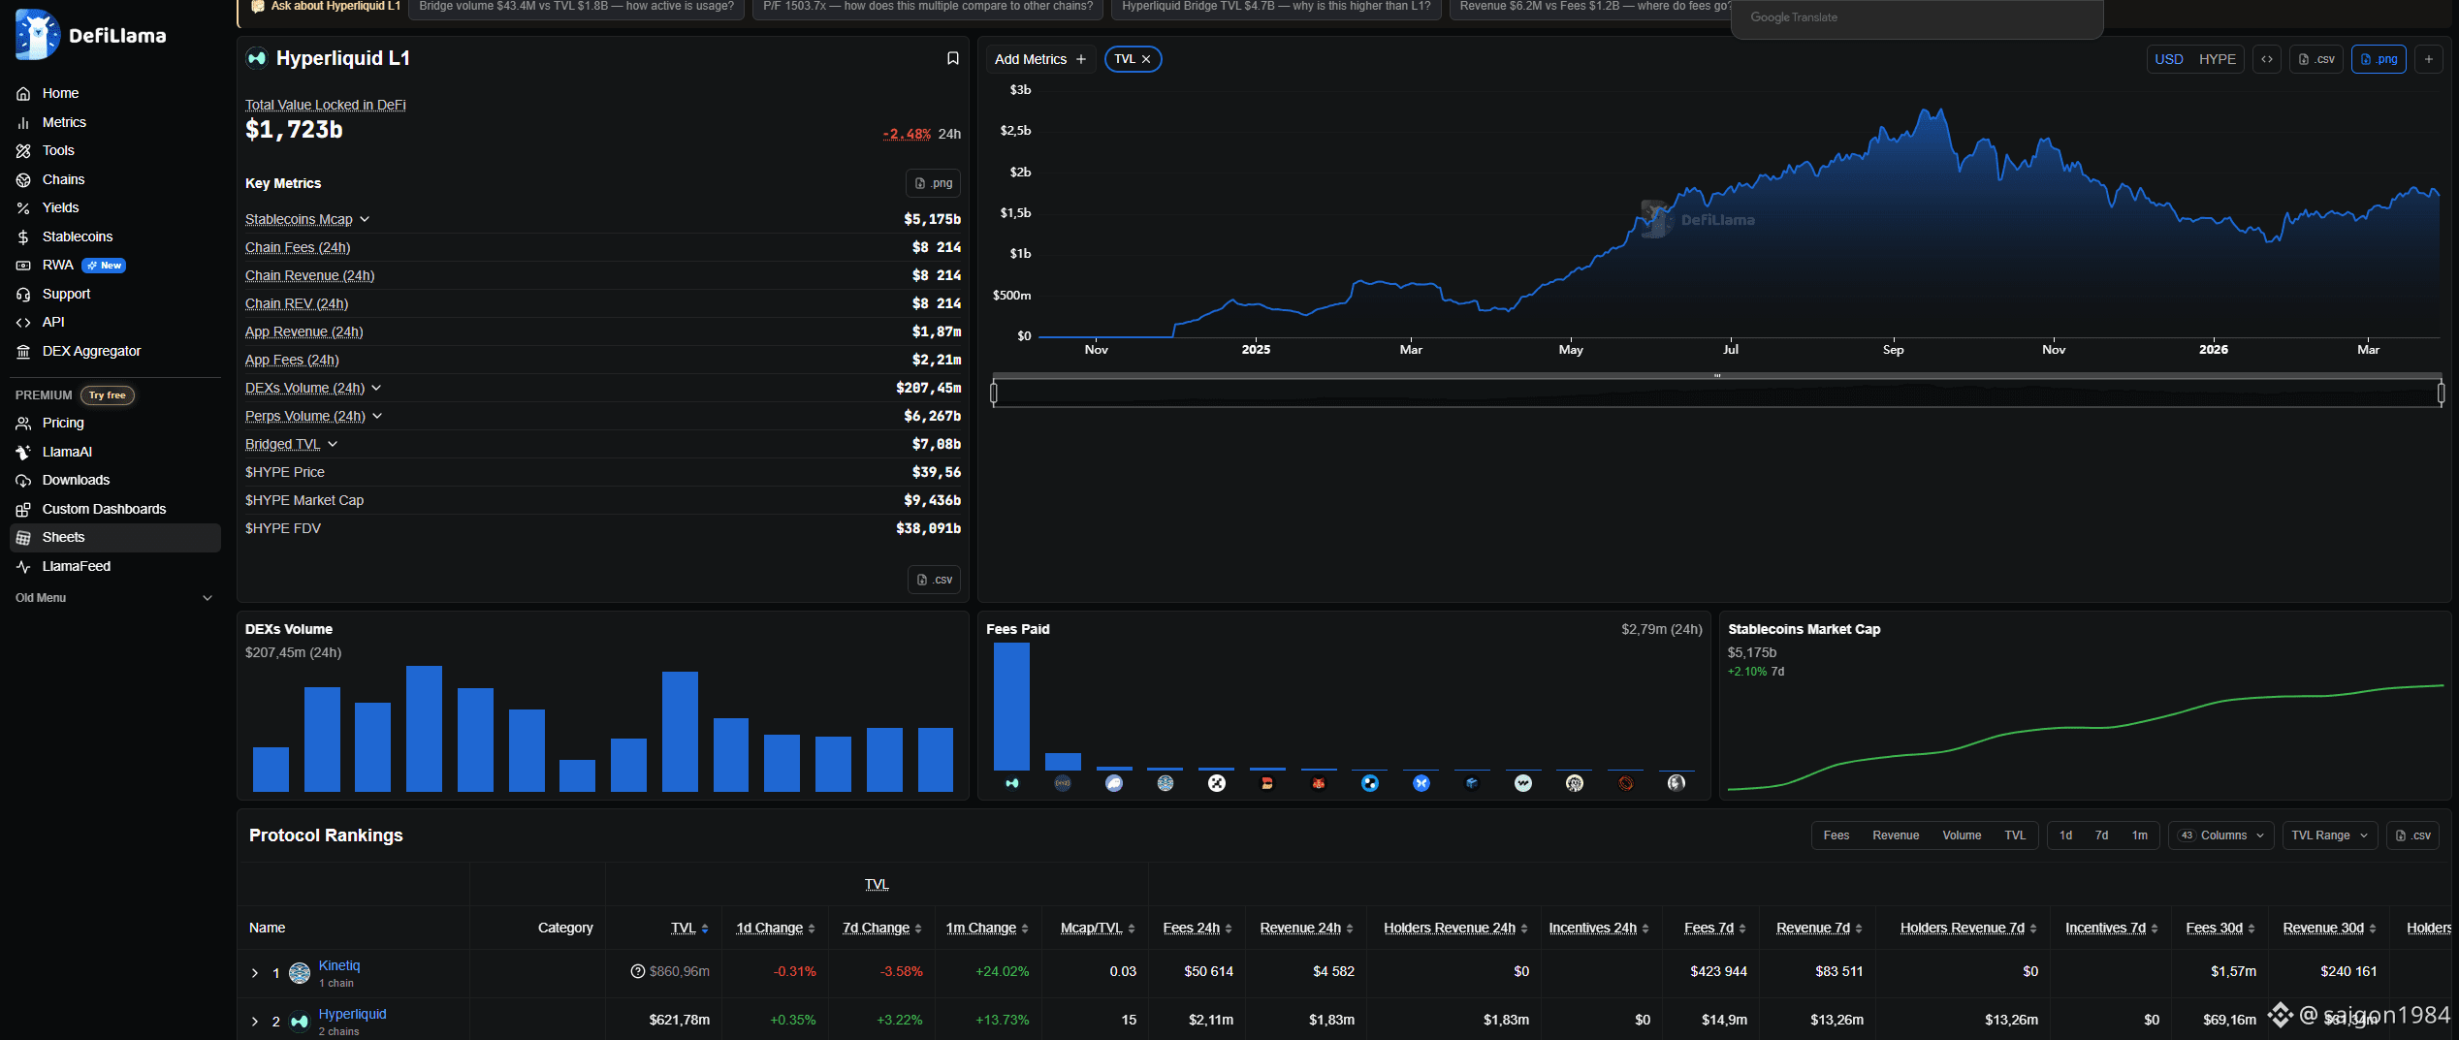Click the chart range slider left handle
The width and height of the screenshot is (2459, 1040).
coord(994,393)
